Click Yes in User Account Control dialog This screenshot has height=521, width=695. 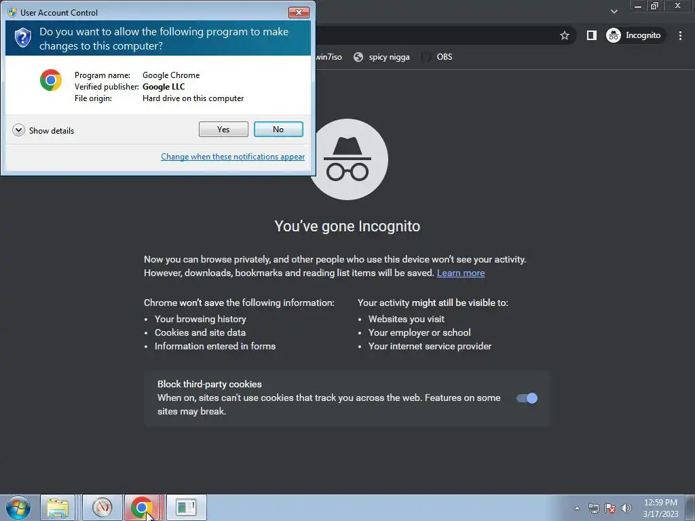(x=223, y=130)
